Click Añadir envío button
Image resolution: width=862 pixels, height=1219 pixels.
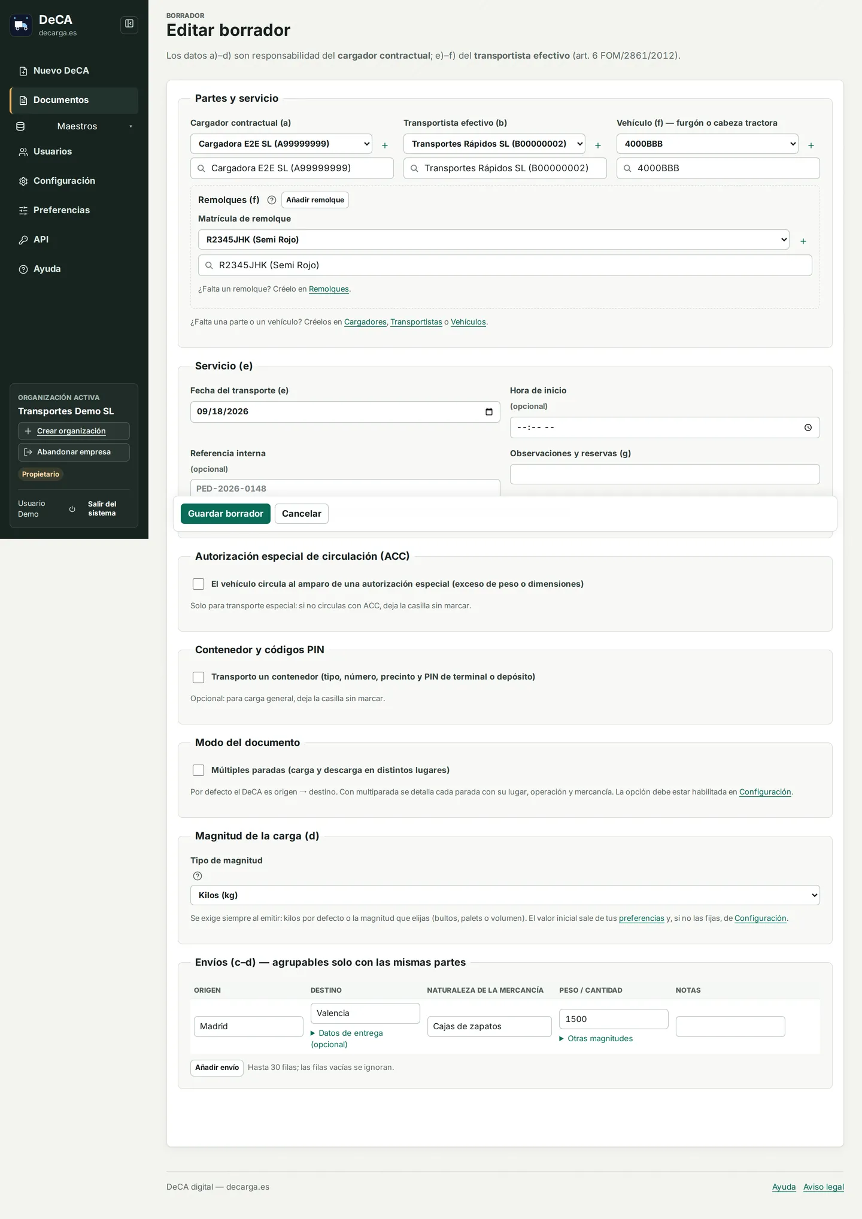(x=217, y=1068)
